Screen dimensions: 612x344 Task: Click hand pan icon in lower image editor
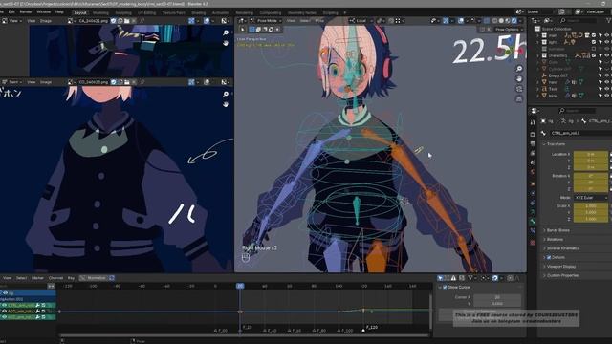tap(226, 104)
